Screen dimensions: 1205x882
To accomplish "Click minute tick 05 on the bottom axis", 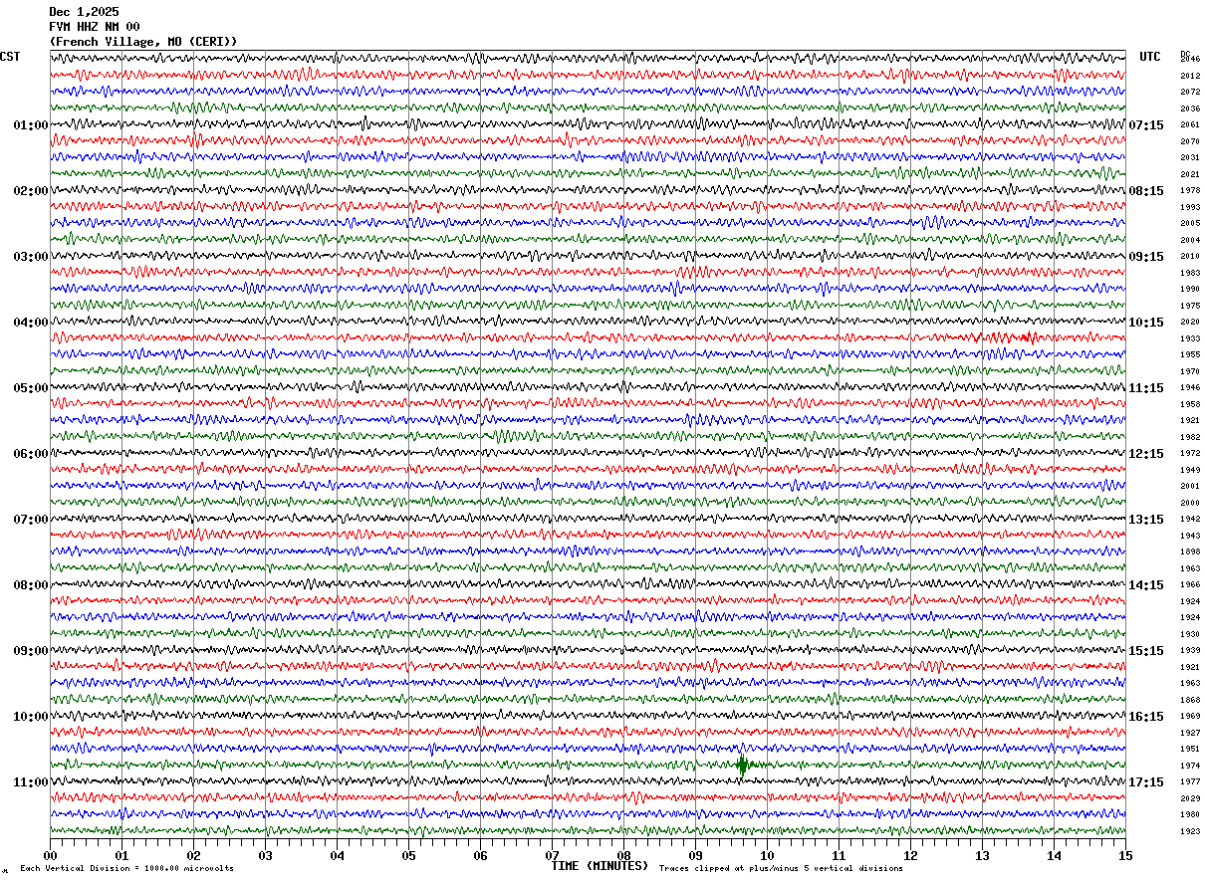I will pos(408,855).
